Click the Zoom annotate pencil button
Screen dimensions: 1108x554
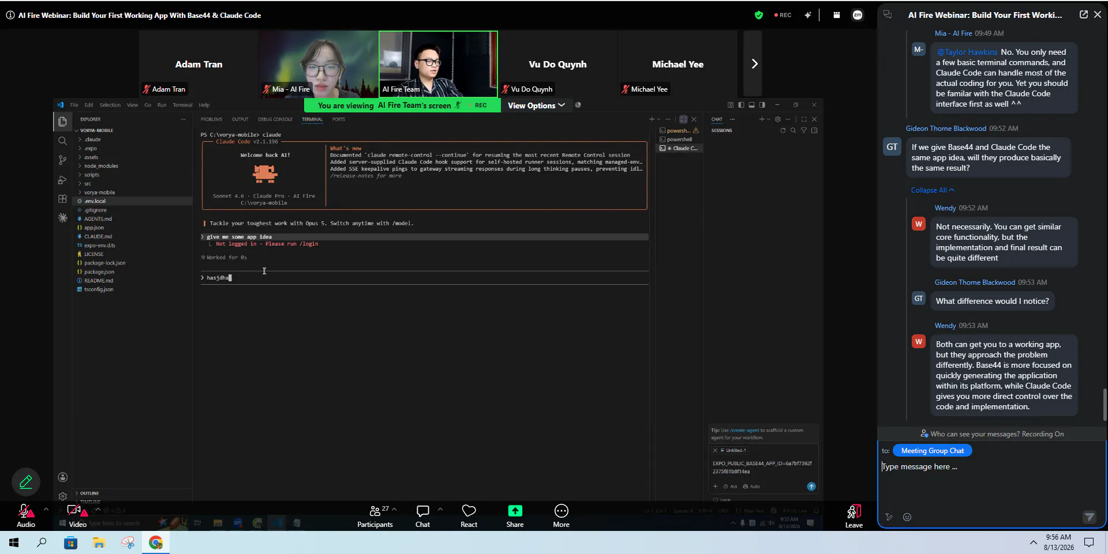[26, 482]
